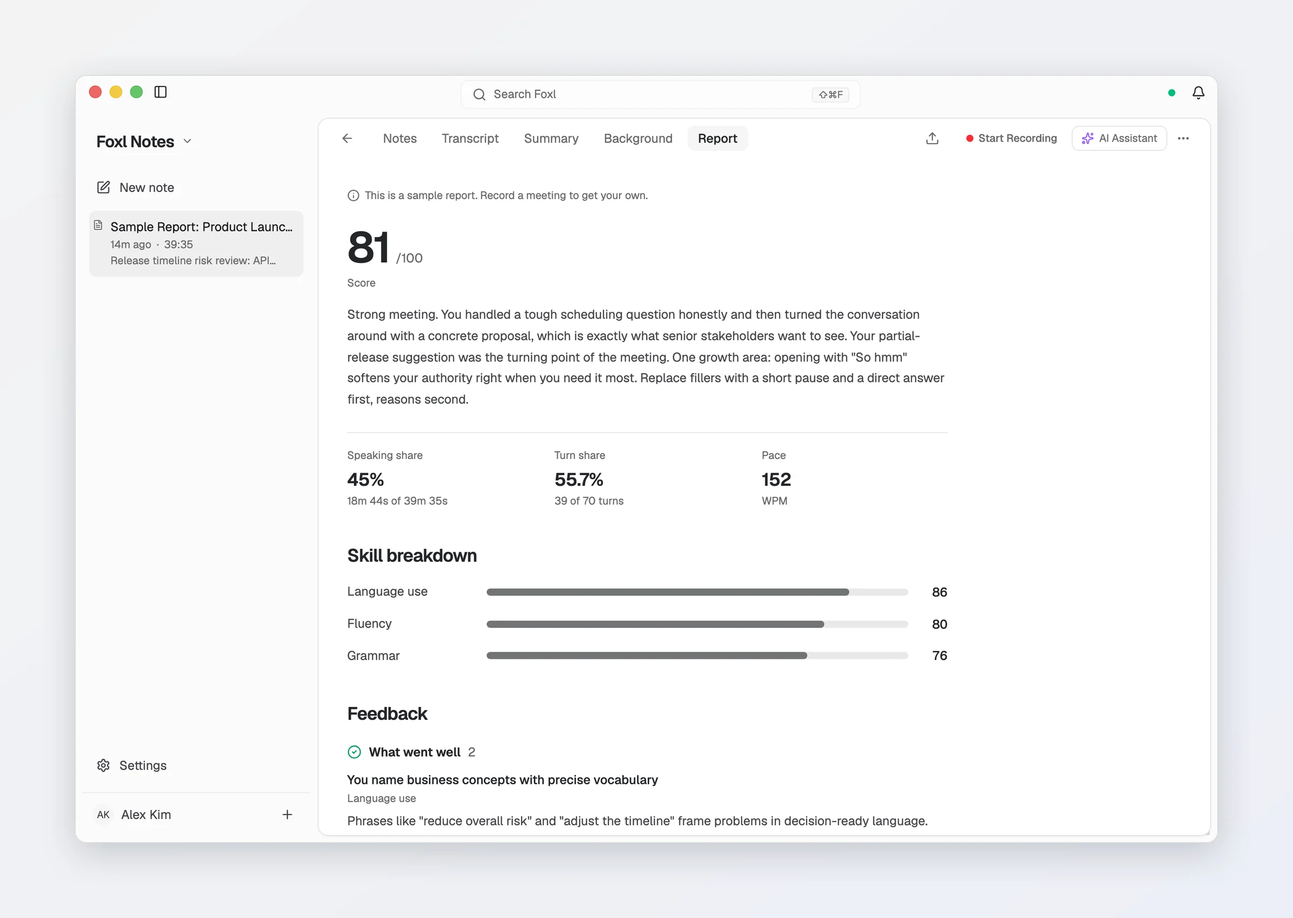Screen dimensions: 1293x918
Task: Open the Transcript tab
Action: (470, 138)
